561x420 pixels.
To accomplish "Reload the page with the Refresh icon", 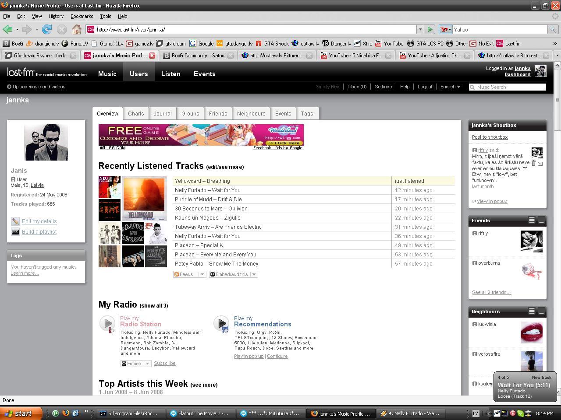I will tap(47, 29).
